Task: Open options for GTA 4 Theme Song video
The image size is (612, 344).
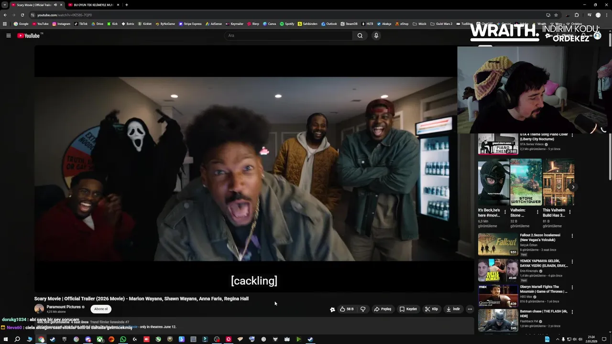Action: pos(572,135)
